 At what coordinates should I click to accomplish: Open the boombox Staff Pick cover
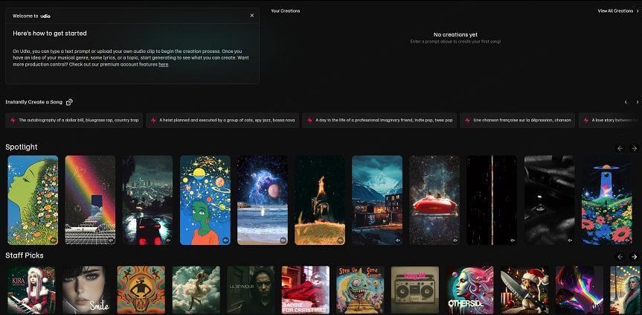point(415,290)
